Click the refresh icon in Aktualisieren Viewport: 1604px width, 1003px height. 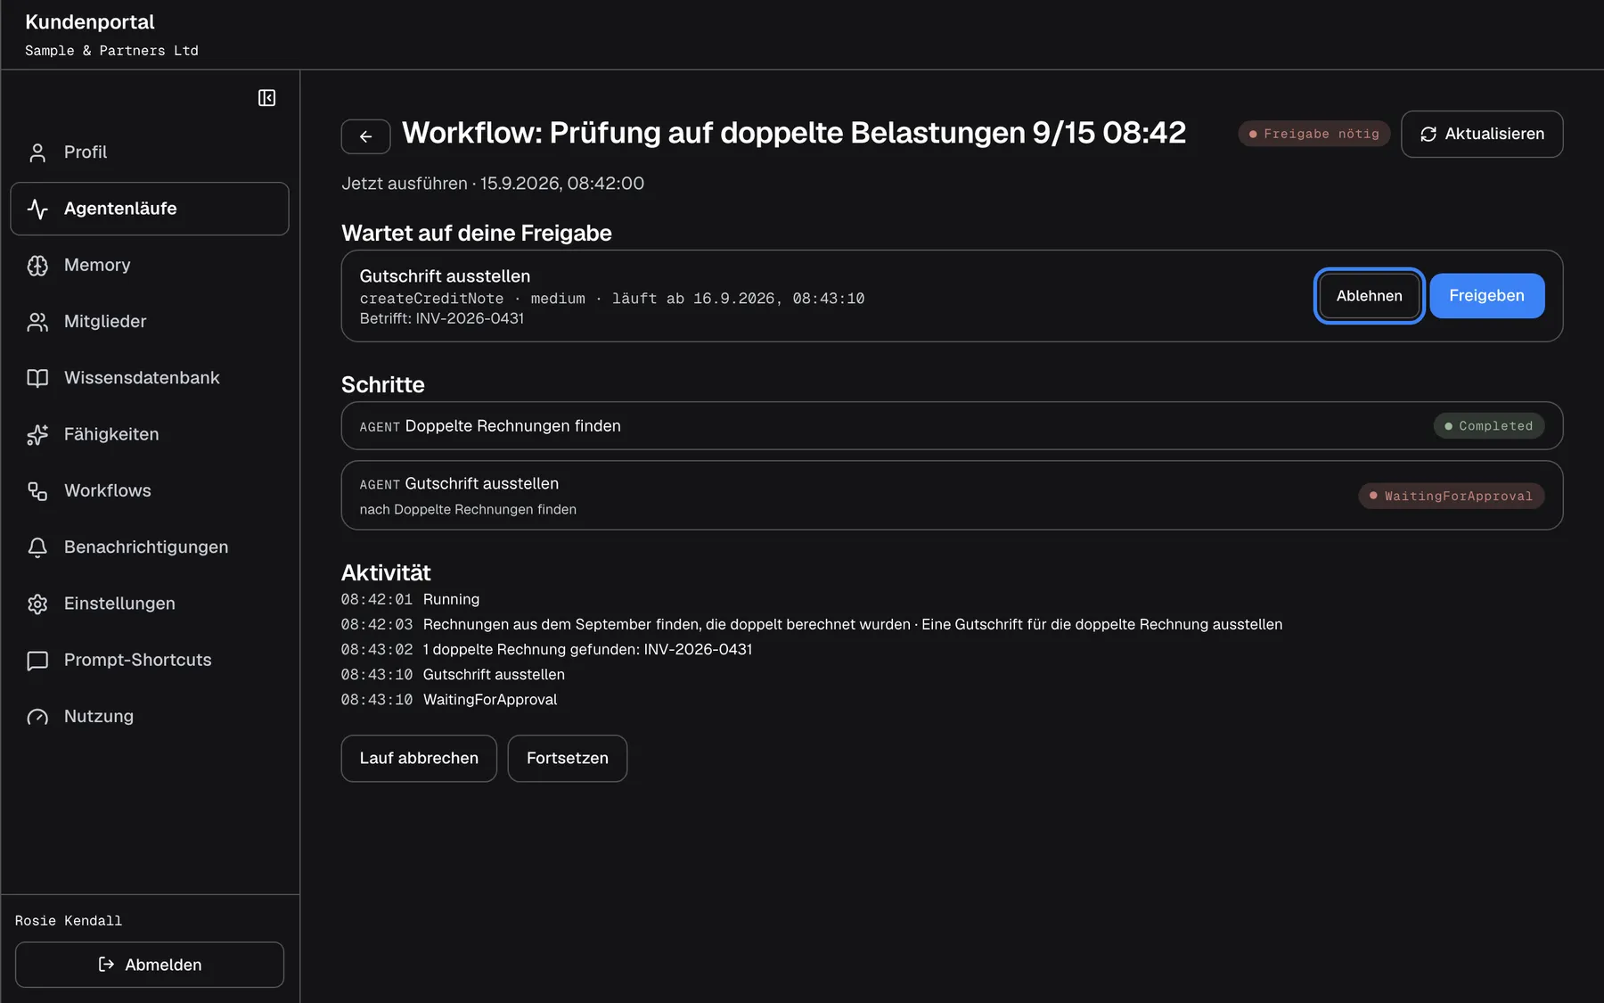pos(1428,134)
